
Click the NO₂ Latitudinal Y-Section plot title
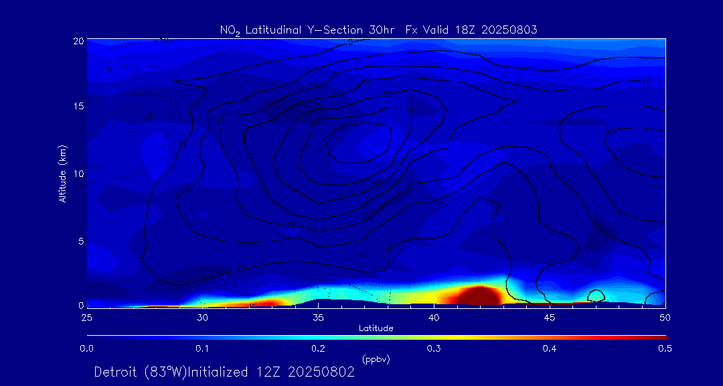click(x=378, y=30)
